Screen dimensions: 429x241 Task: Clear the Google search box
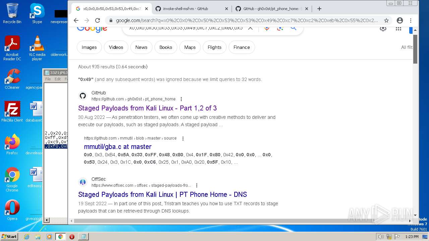pyautogui.click(x=250, y=28)
